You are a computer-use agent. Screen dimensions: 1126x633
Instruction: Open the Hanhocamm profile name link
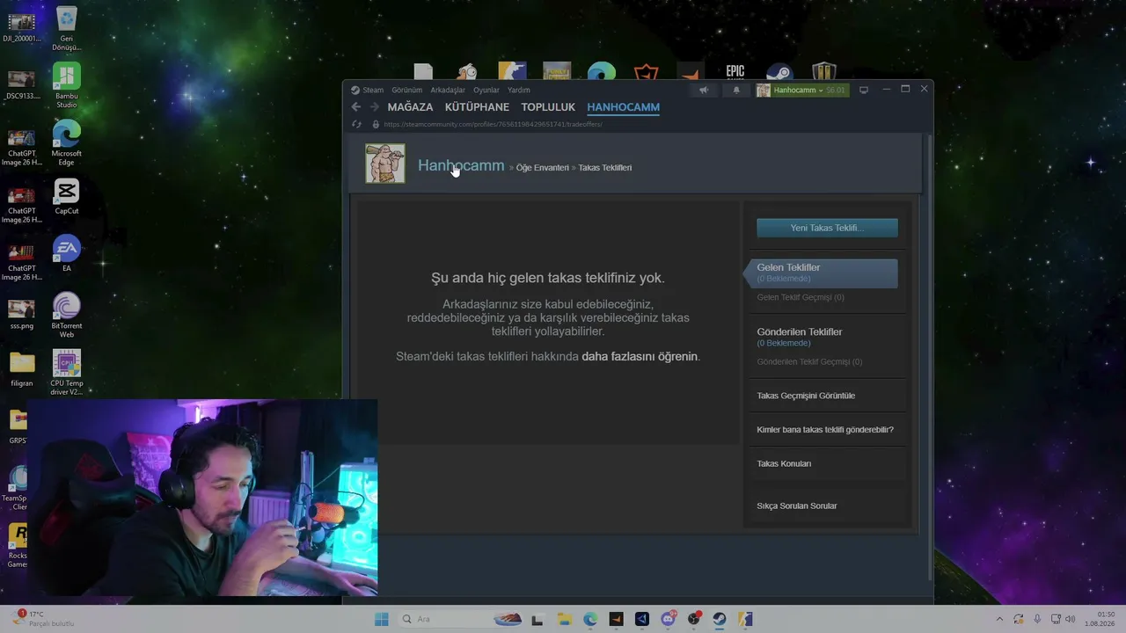click(x=461, y=165)
